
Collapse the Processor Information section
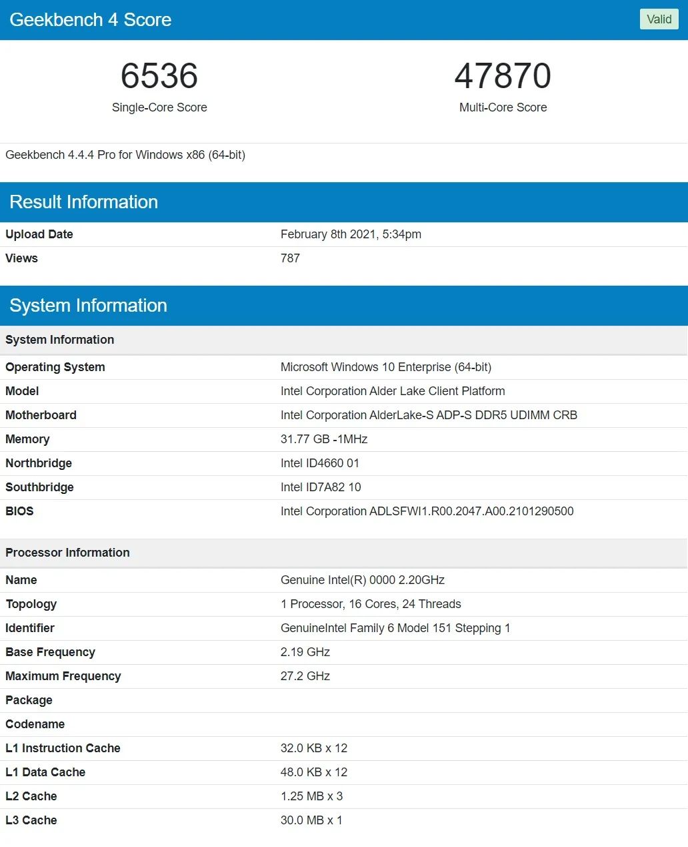67,553
